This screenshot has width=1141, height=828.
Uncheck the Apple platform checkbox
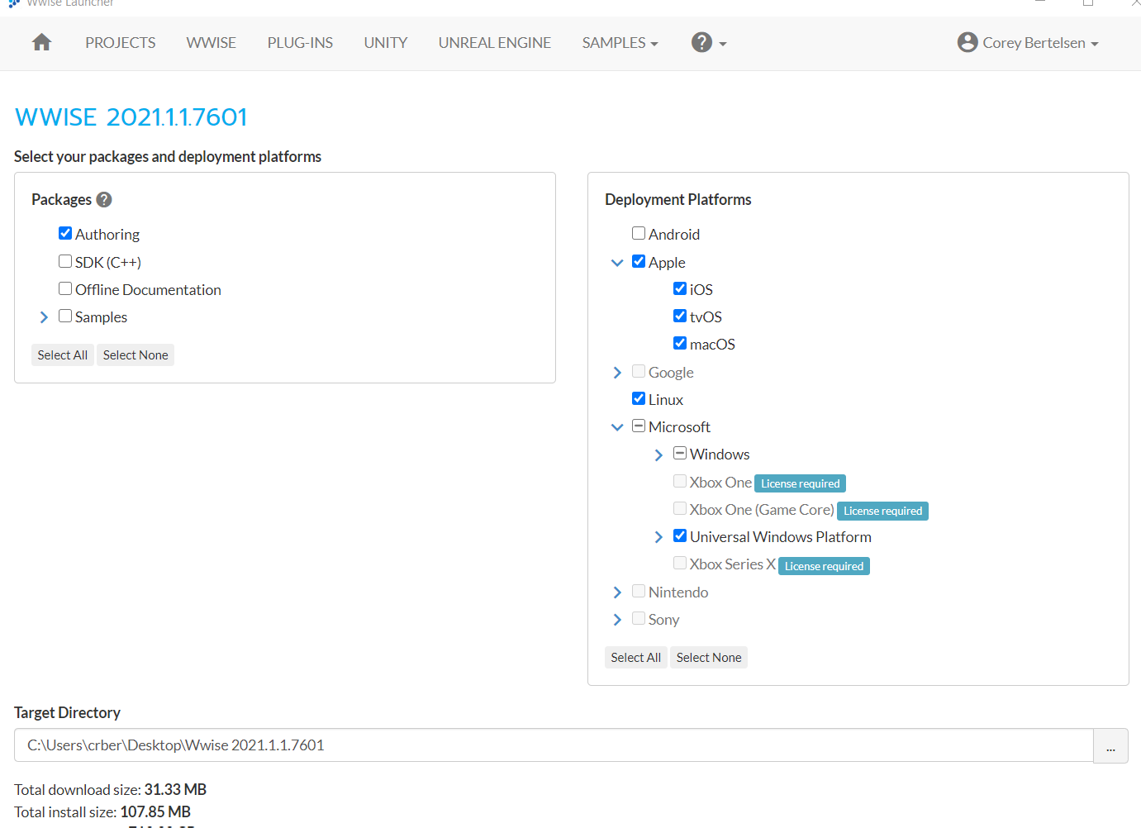639,261
